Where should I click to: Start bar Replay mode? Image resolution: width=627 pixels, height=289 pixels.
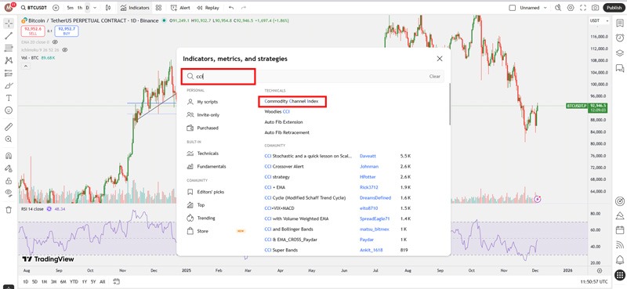(208, 8)
